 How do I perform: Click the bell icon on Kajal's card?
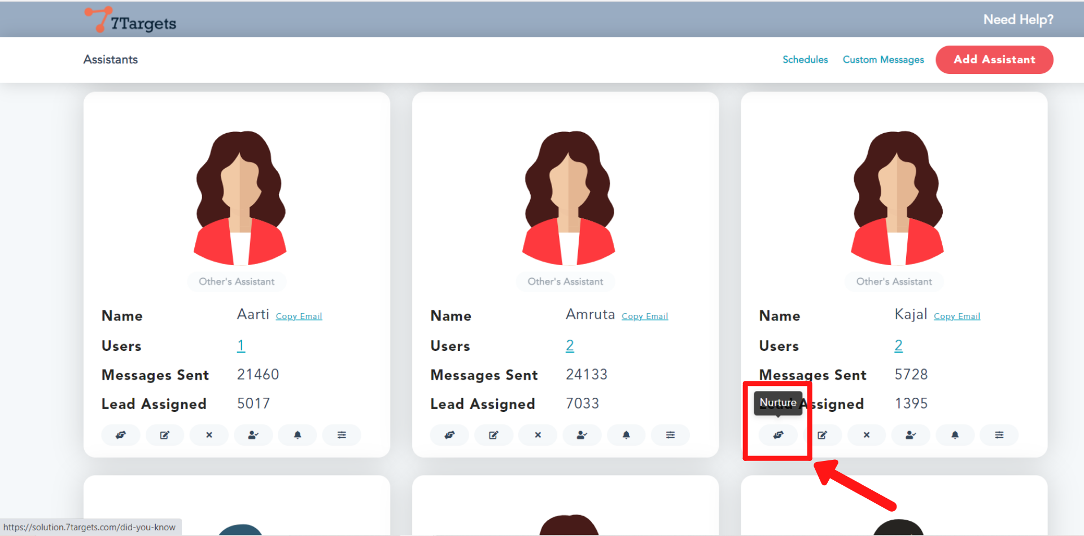click(955, 435)
